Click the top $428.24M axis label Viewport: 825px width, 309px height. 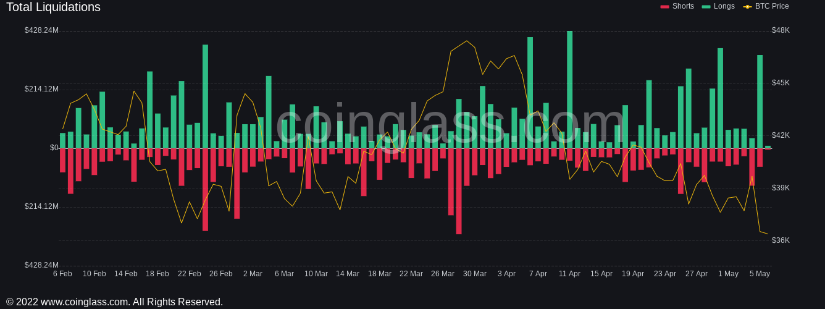pyautogui.click(x=41, y=30)
